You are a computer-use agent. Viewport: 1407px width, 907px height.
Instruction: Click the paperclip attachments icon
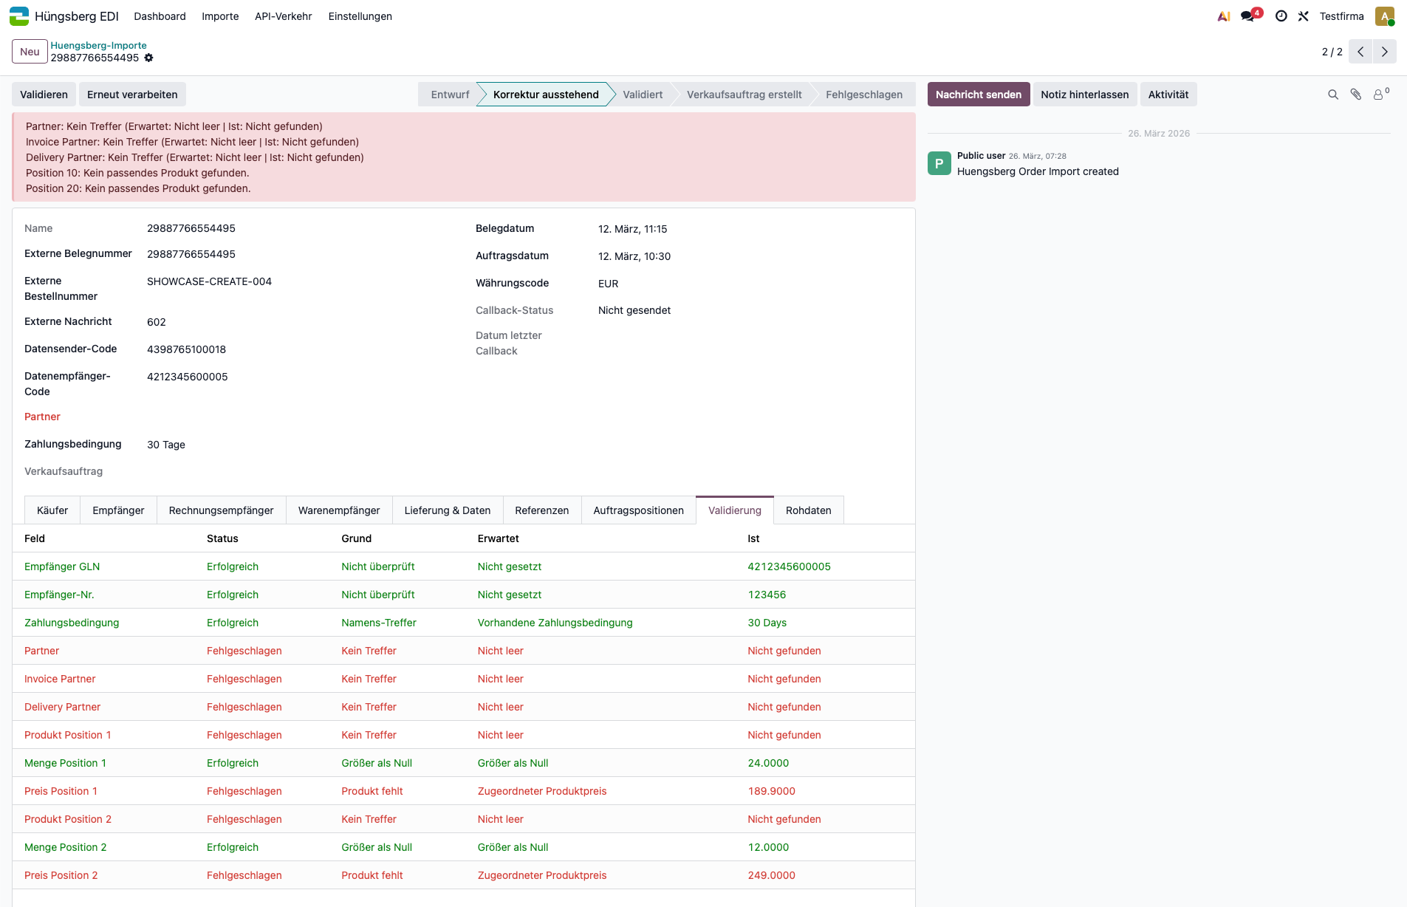[1356, 95]
